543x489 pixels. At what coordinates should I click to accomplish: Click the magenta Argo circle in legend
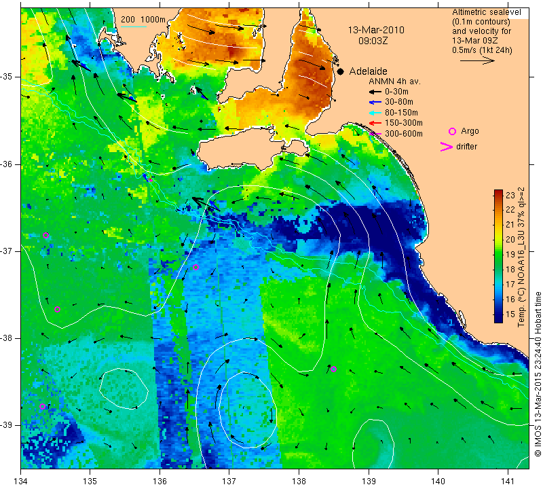click(x=452, y=131)
